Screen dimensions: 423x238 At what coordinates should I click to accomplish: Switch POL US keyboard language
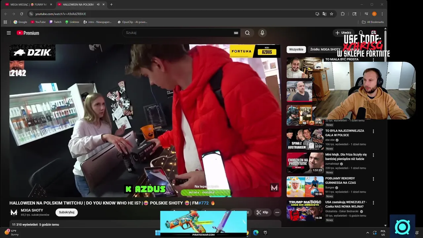pyautogui.click(x=383, y=233)
